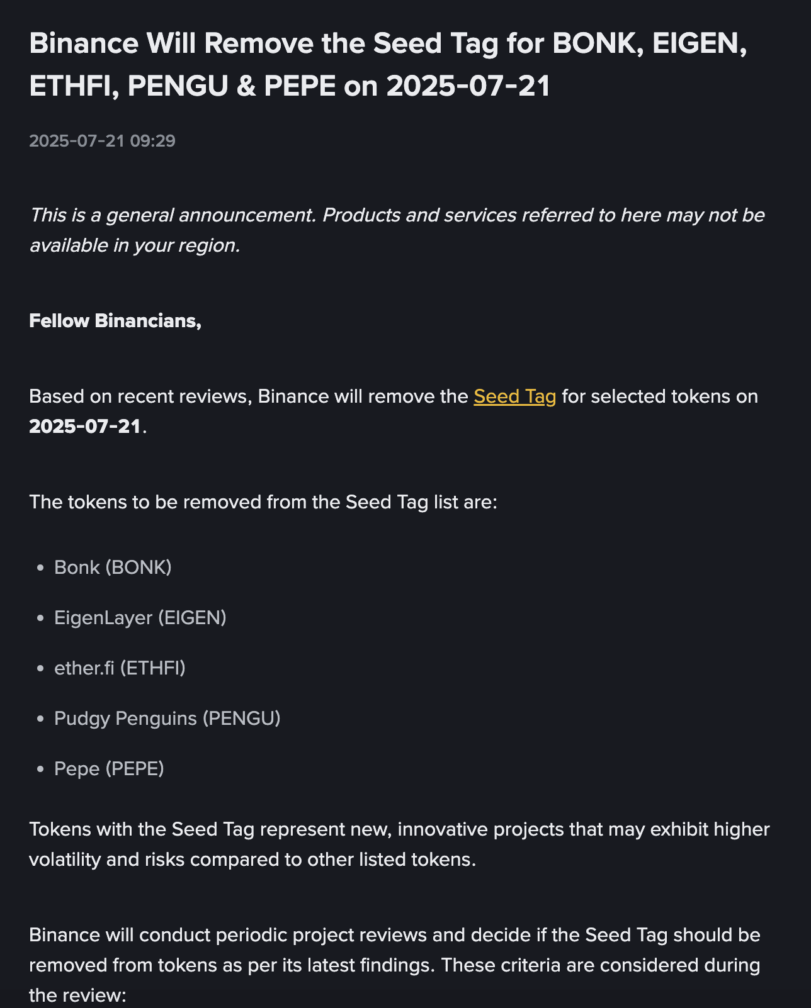Click the "Fellow Binancians," greeting
The height and width of the screenshot is (1008, 811).
115,321
